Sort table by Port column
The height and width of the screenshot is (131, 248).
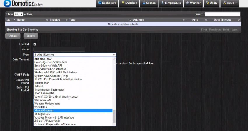(x=196, y=20)
